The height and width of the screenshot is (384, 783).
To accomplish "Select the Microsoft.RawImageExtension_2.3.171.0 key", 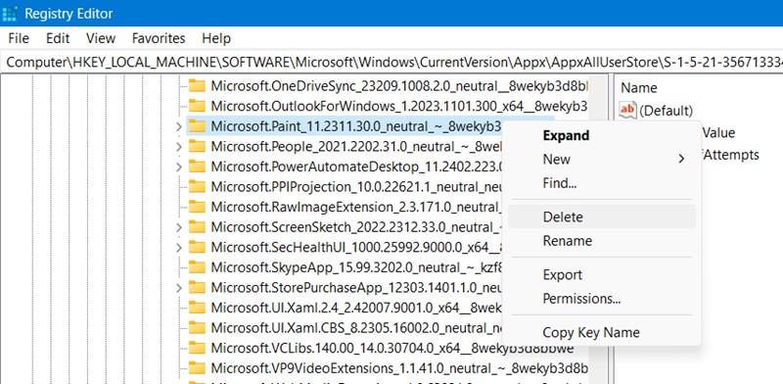I will [355, 207].
